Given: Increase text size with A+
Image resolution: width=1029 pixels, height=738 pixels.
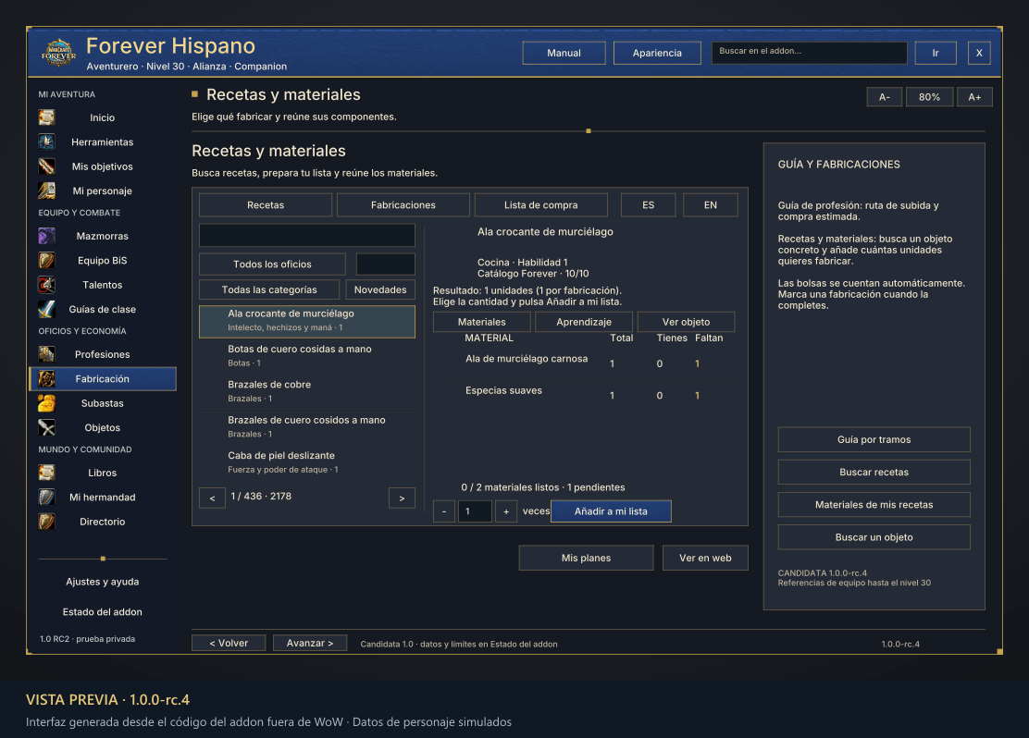Looking at the screenshot, I should click(974, 97).
